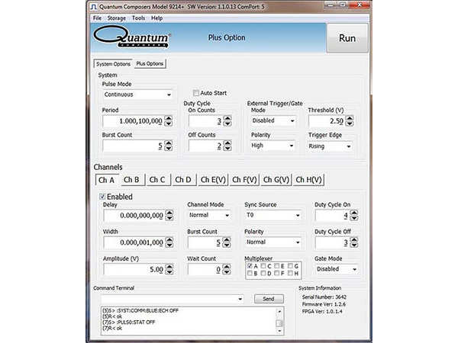Increase Channel A Width using up arrow
This screenshot has height=343, width=458.
169,239
